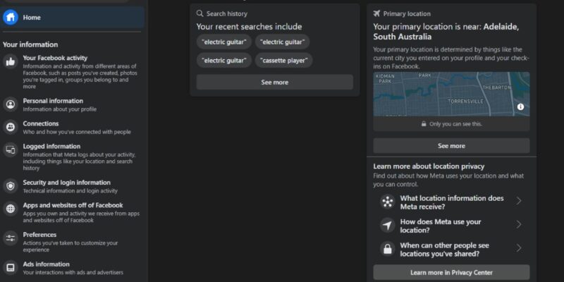Image resolution: width=564 pixels, height=282 pixels.
Task: Click the map info icon
Action: [x=520, y=106]
